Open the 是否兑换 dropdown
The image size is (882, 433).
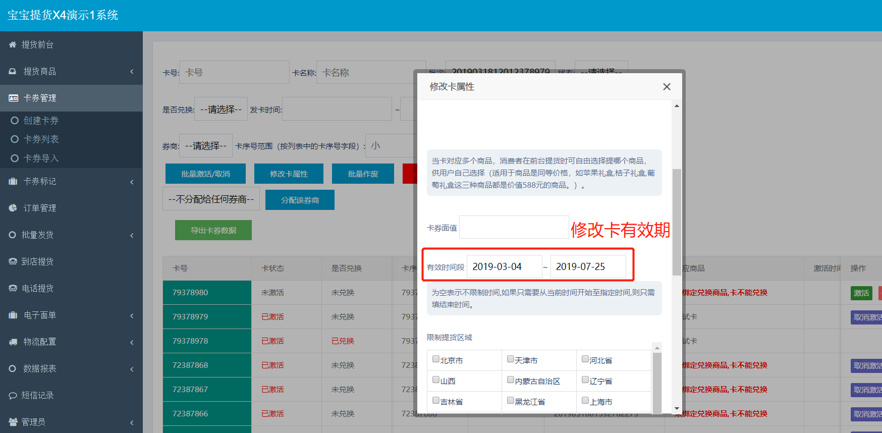[221, 109]
